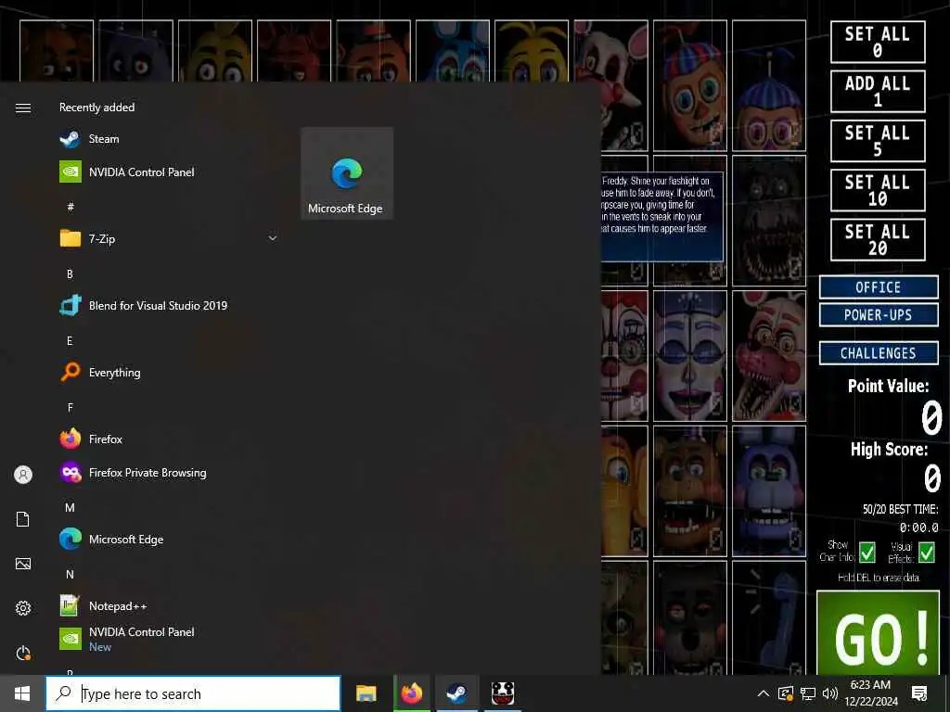Select the Funtime Foxy character portrait
This screenshot has height=712, width=950.
coord(769,356)
